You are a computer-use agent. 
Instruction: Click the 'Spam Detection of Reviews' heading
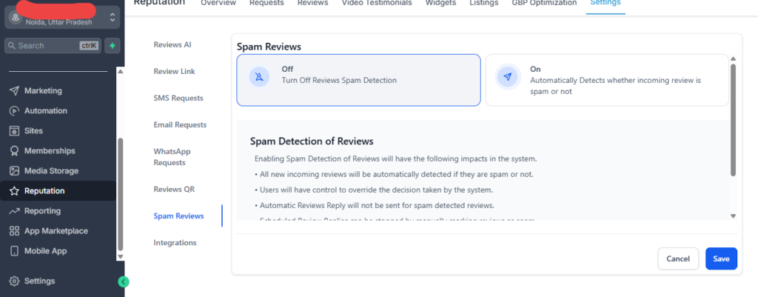click(312, 141)
